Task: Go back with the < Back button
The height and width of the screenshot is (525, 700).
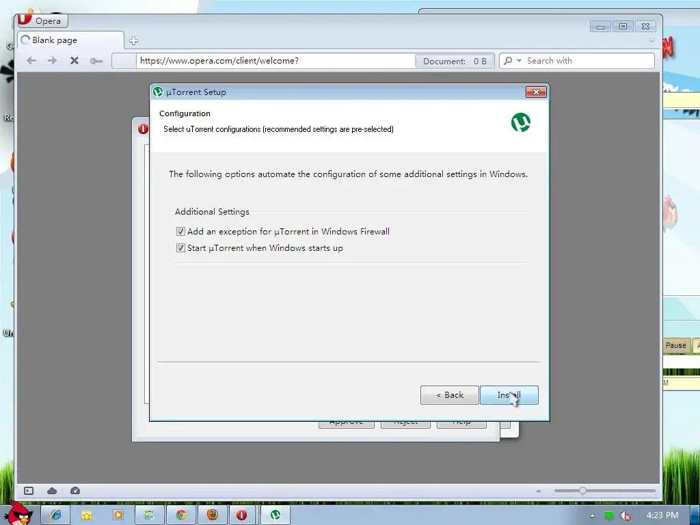Action: 450,395
